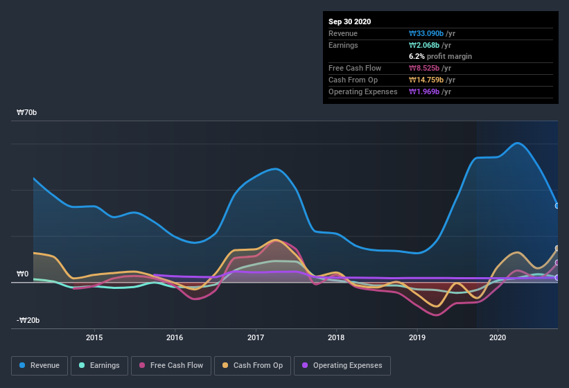Toggle Cash From Op legend button

pyautogui.click(x=253, y=365)
